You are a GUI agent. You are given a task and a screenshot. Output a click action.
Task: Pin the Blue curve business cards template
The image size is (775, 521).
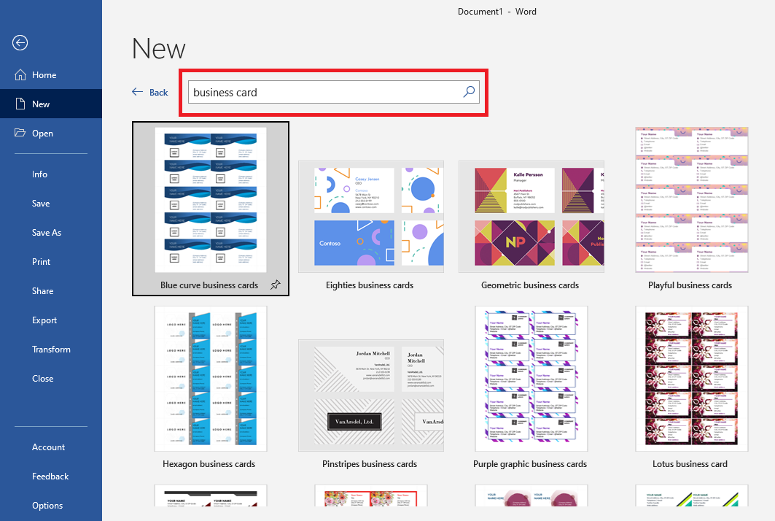pyautogui.click(x=275, y=285)
